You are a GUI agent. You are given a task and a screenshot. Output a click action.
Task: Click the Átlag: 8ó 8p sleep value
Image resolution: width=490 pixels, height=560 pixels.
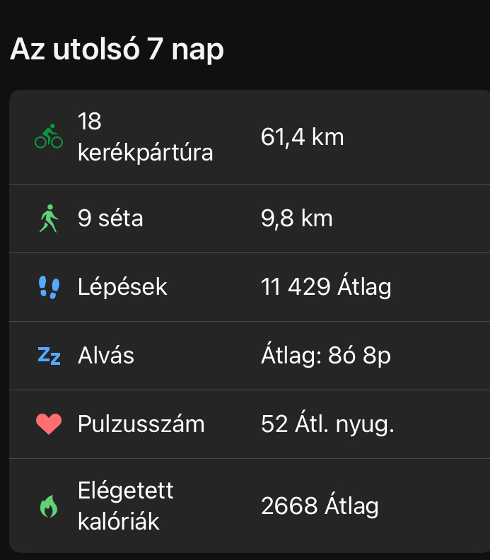(x=326, y=356)
